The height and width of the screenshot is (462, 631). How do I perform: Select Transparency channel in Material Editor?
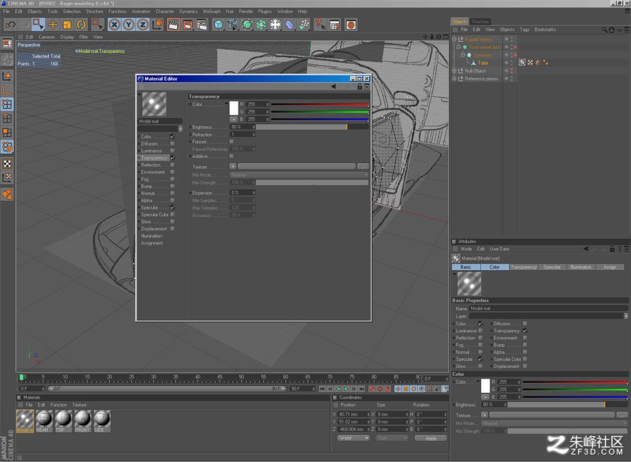coord(154,158)
